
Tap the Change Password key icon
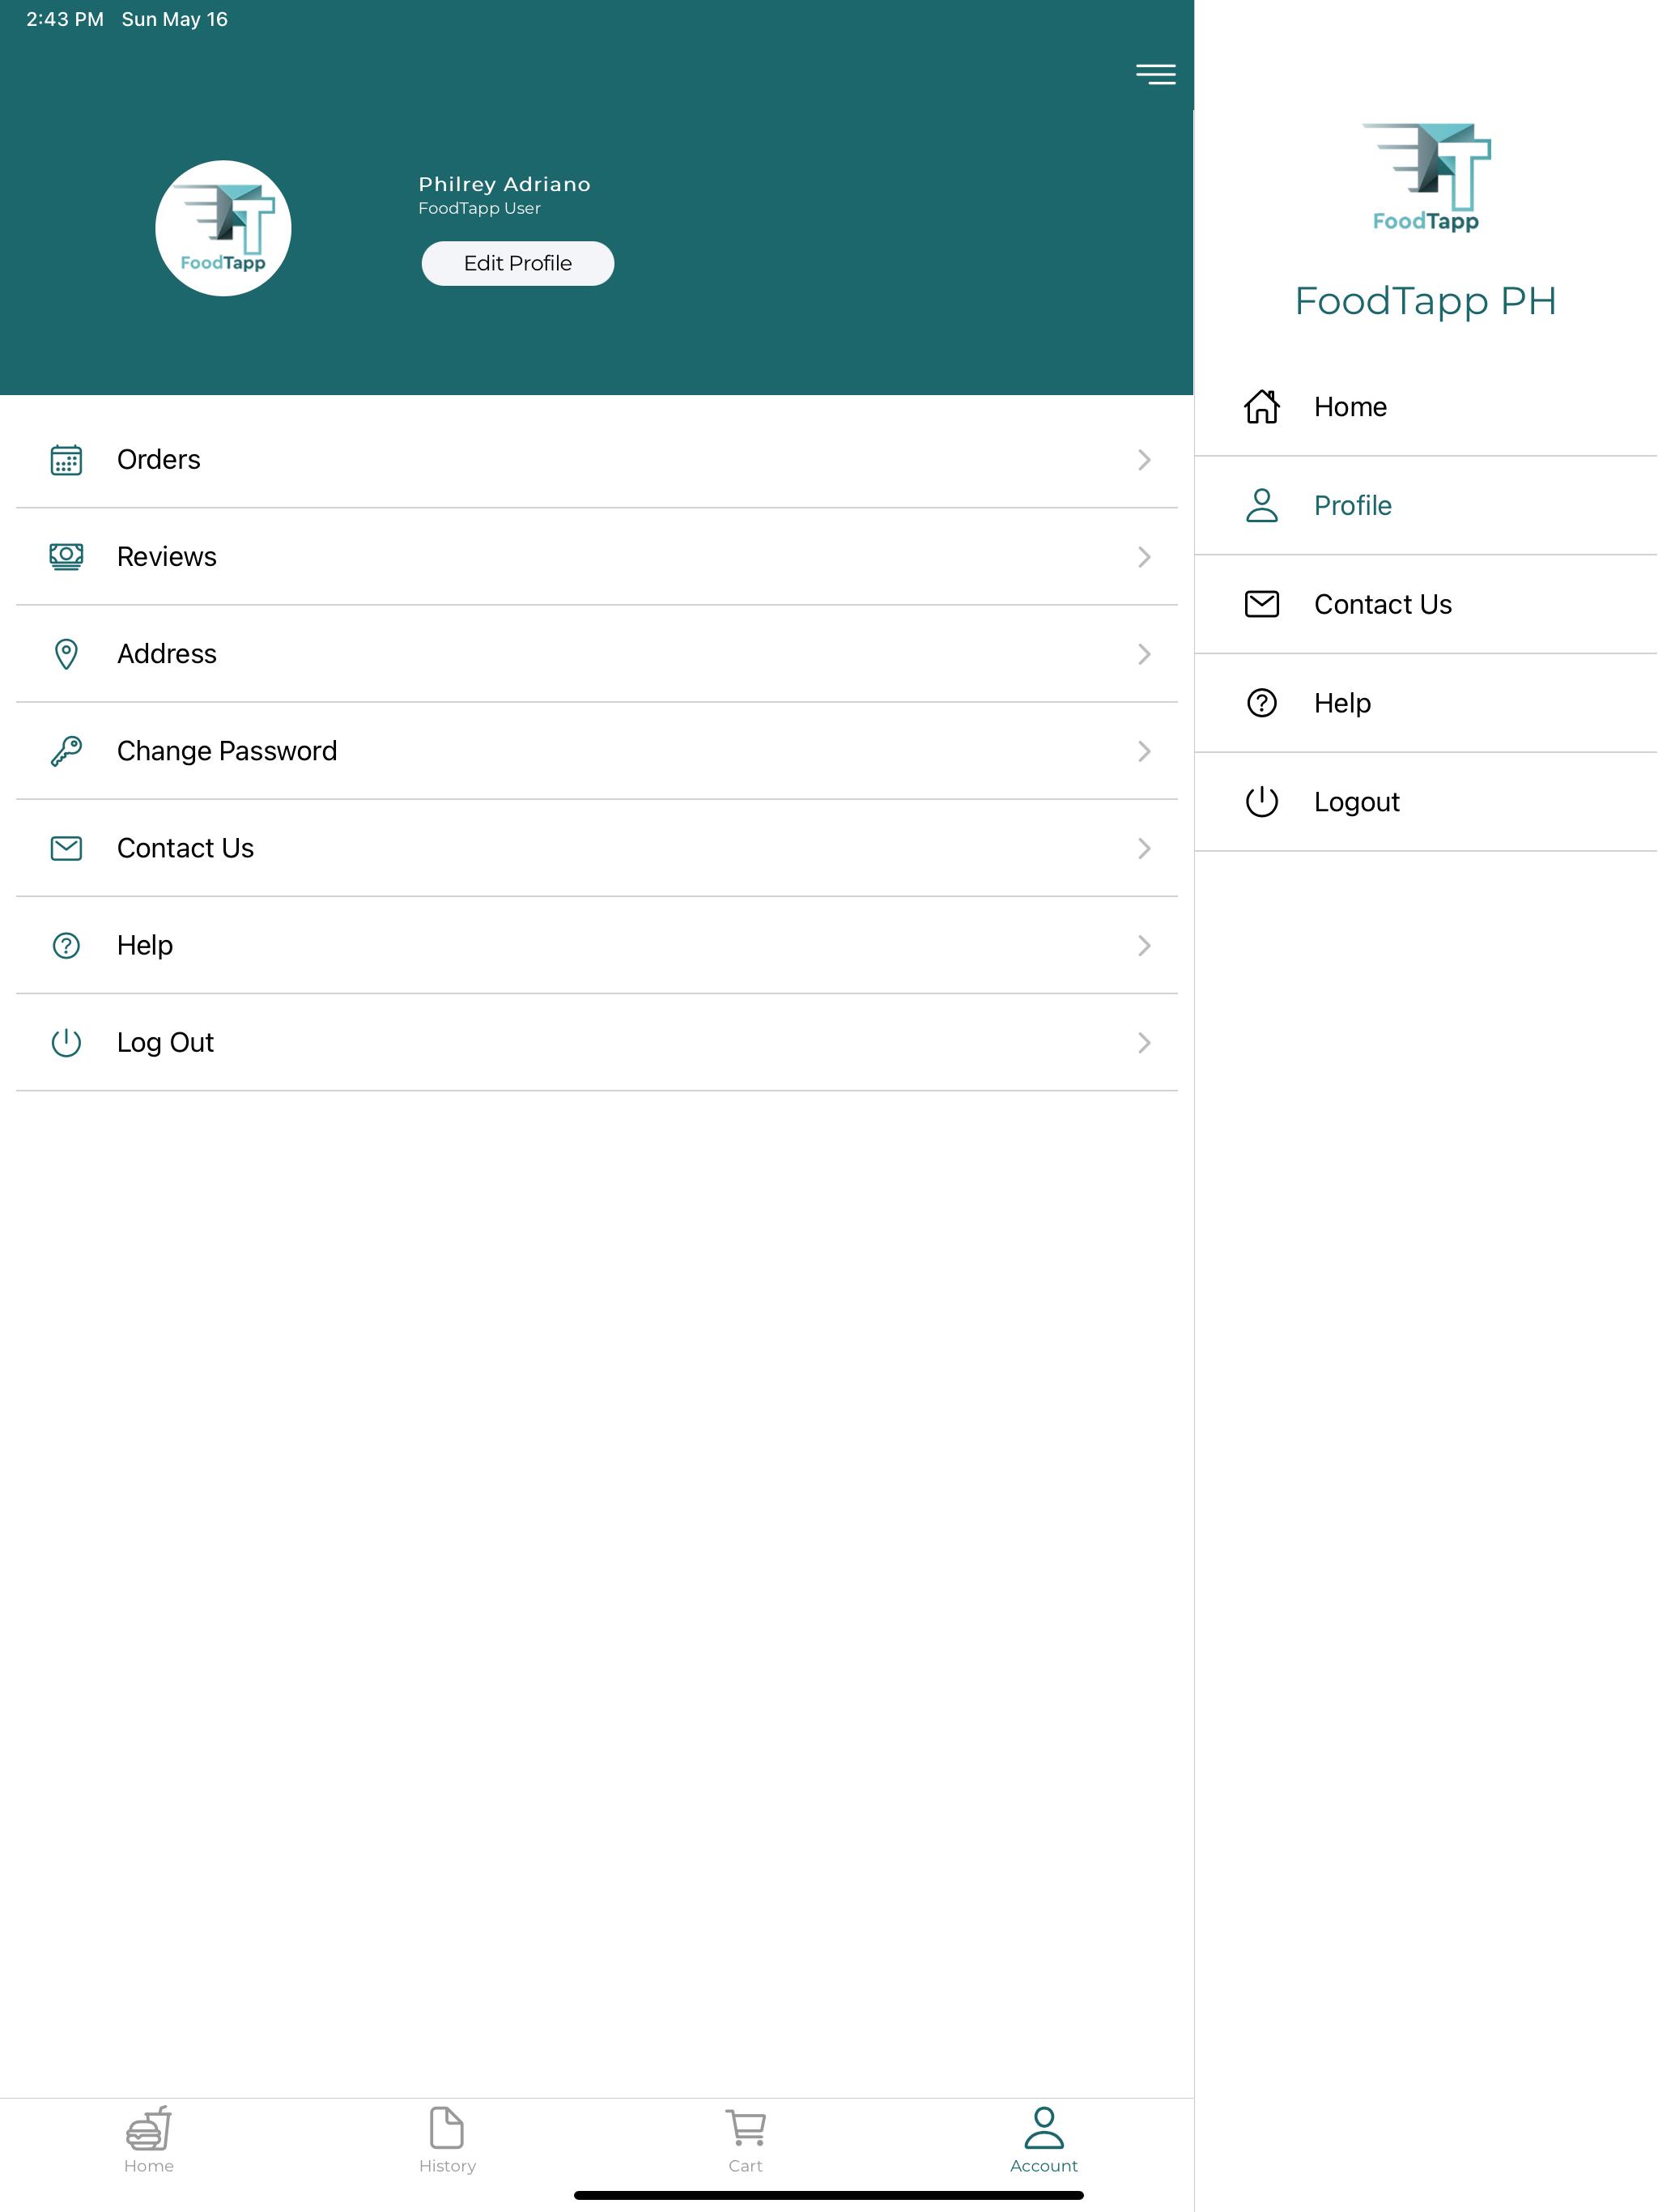pyautogui.click(x=66, y=751)
